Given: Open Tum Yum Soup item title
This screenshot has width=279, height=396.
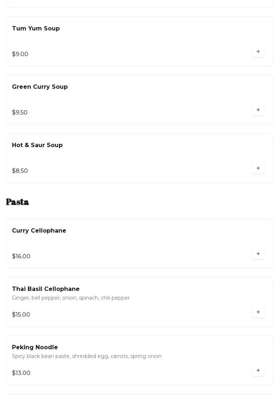Looking at the screenshot, I should pos(36,29).
